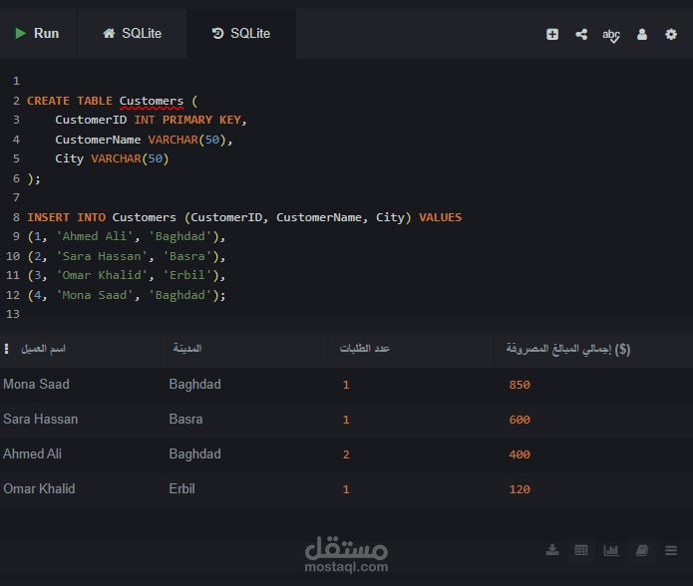Download the results with download icon

pyautogui.click(x=552, y=550)
